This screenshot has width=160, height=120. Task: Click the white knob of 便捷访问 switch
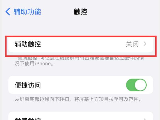click(x=140, y=85)
